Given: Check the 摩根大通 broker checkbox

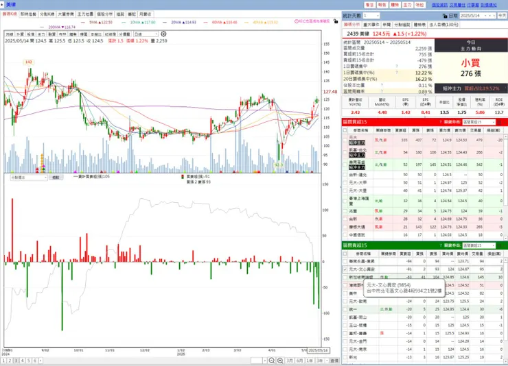Looking at the screenshot, I should (345, 227).
